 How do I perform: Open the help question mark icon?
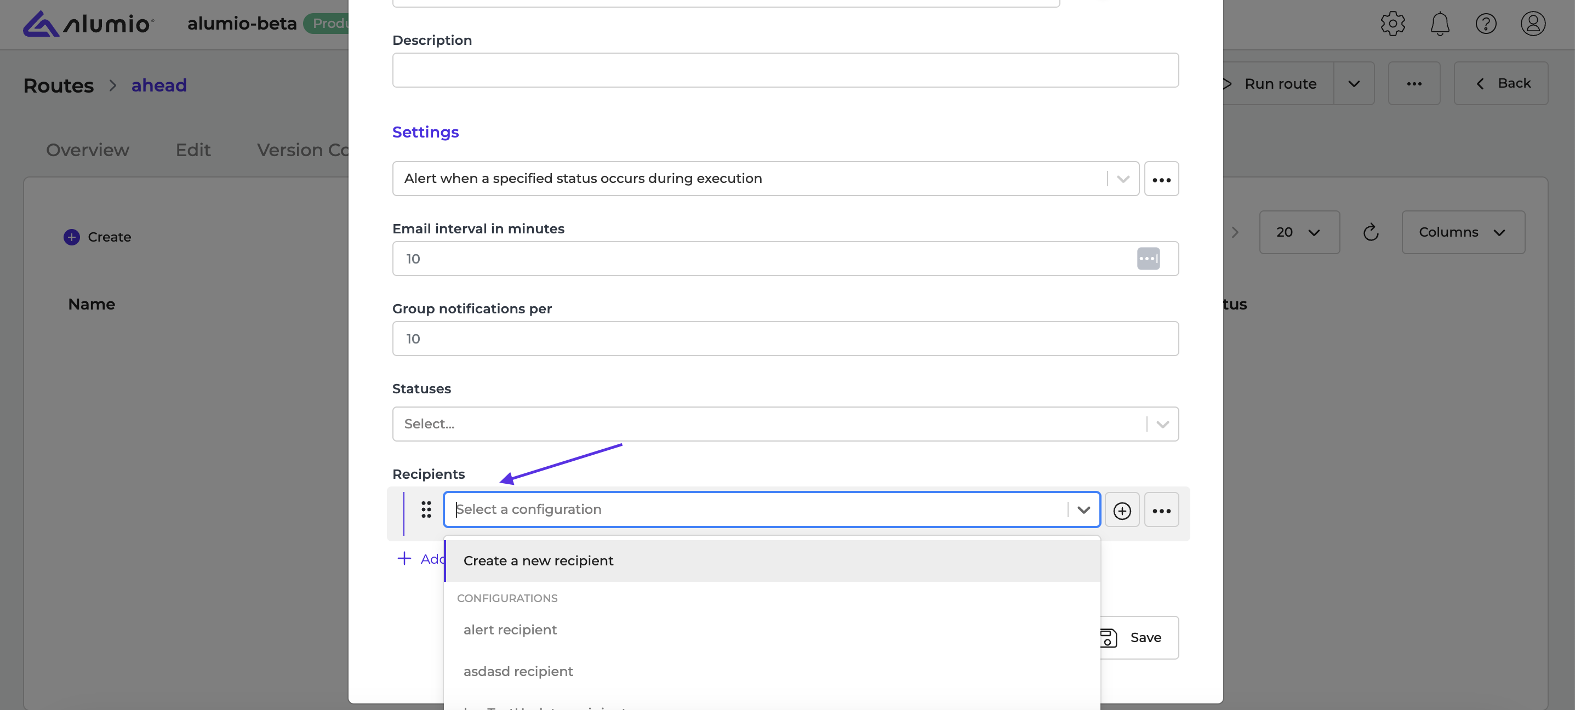[1486, 24]
